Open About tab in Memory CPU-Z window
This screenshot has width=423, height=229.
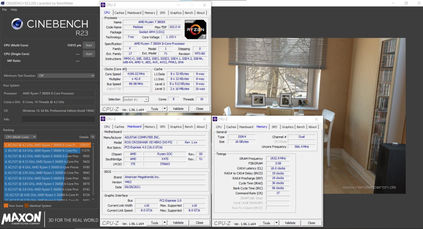tap(312, 127)
